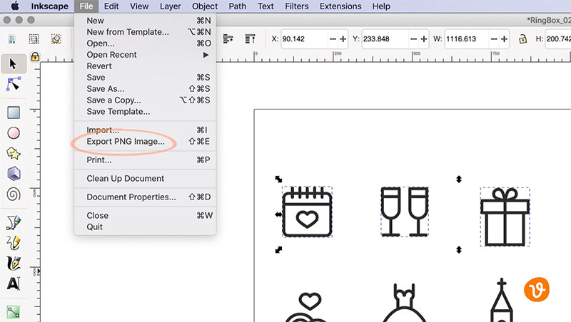Toggle the width/height lock icon
571x322 pixels.
pyautogui.click(x=522, y=38)
